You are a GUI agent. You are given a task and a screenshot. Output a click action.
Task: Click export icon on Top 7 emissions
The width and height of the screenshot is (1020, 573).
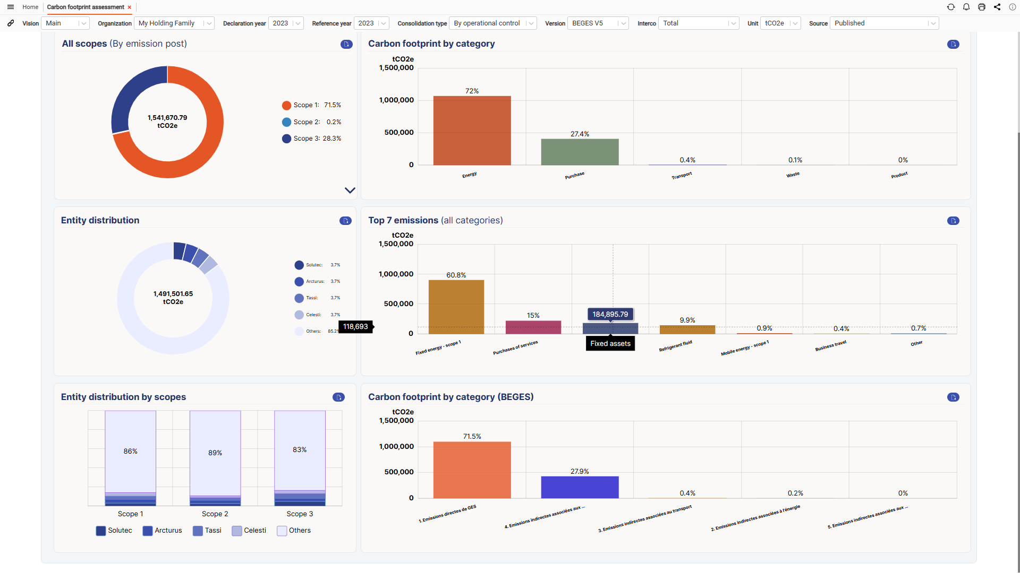point(953,221)
